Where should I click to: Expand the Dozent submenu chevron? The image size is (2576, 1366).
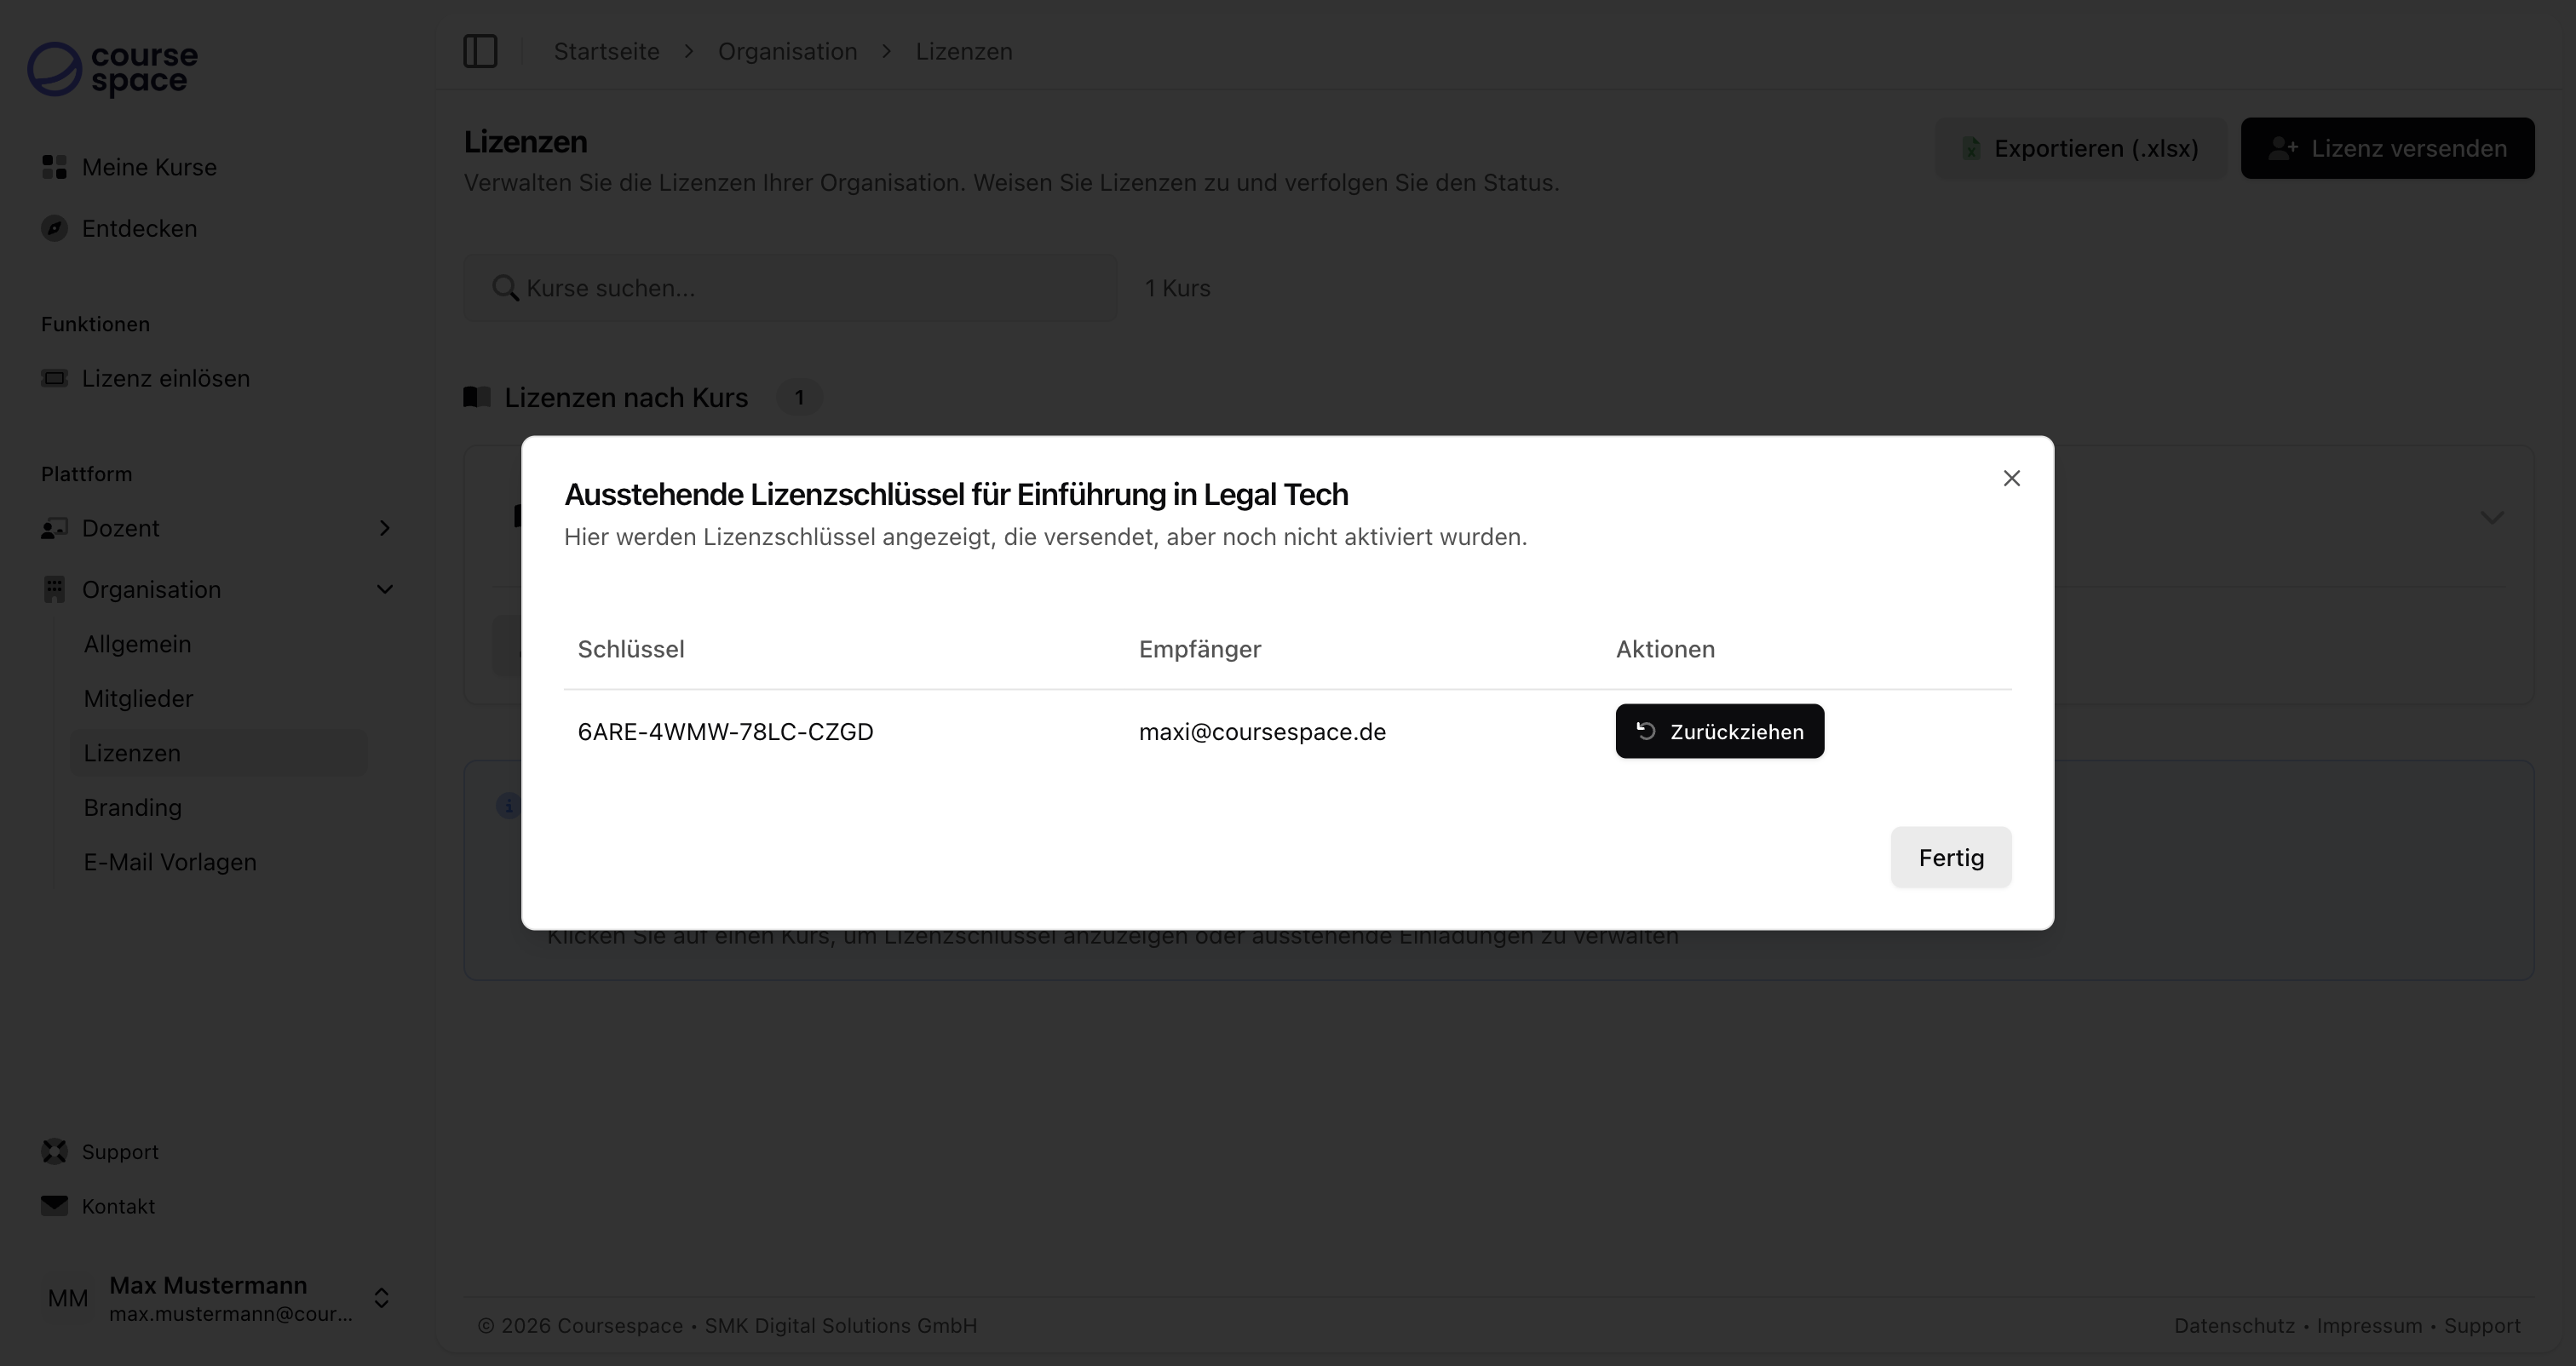[x=384, y=528]
